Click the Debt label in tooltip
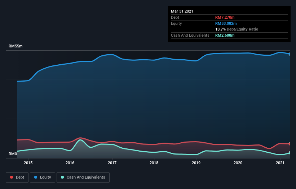 [x=175, y=17]
